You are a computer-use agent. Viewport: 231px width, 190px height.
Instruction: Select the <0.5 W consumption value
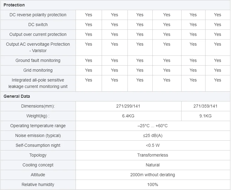[152, 145]
